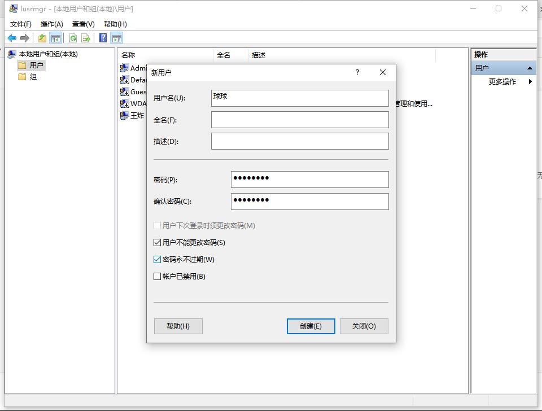Click the 创建(E) button

pyautogui.click(x=311, y=326)
